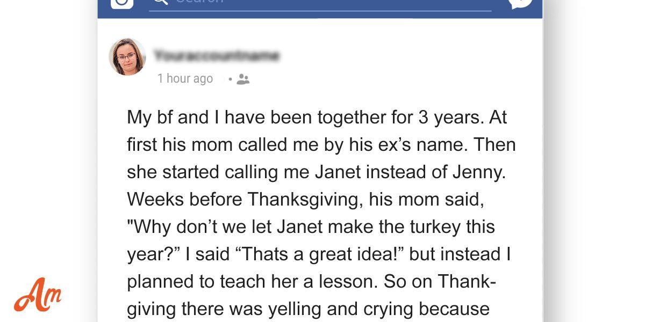Tap the magnifying glass search icon

tap(160, 2)
